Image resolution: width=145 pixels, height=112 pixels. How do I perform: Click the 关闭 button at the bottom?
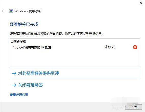(134, 107)
